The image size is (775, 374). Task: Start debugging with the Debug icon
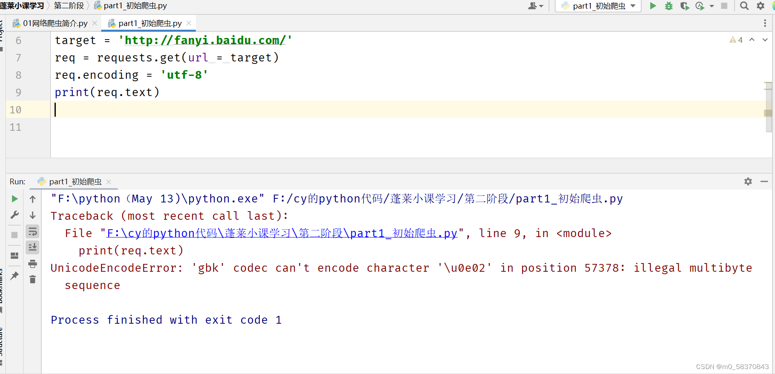coord(669,6)
